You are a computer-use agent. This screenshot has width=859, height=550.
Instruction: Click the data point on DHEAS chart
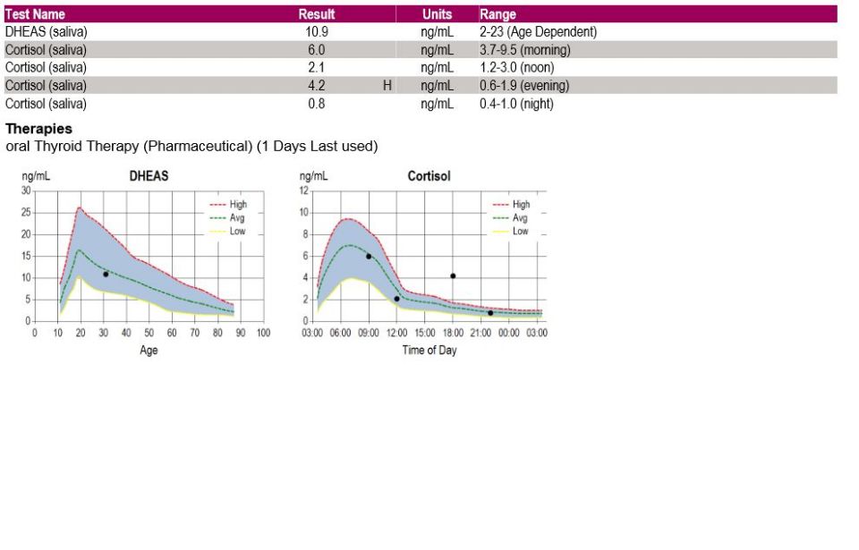[x=106, y=274]
